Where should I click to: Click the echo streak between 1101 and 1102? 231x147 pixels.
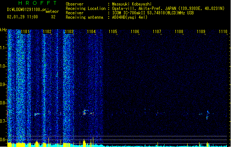coord(37,114)
